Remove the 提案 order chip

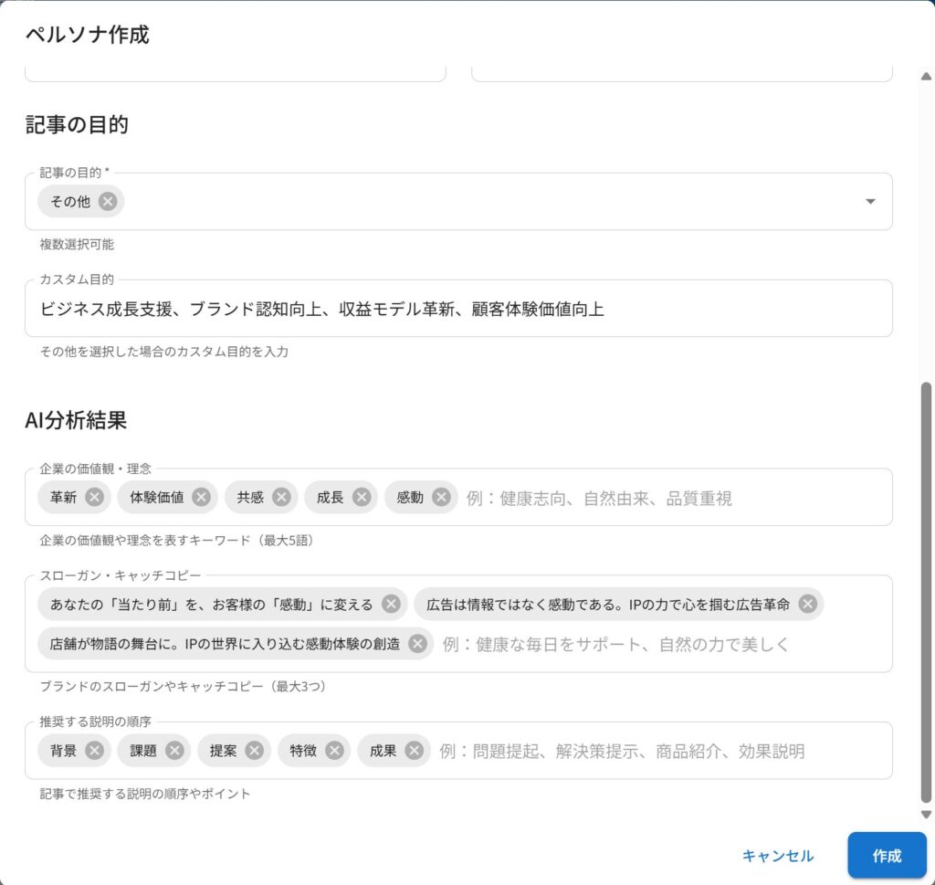[254, 751]
